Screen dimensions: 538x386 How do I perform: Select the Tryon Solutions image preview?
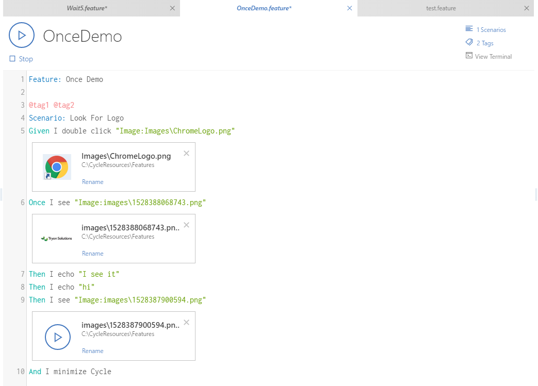tap(56, 238)
